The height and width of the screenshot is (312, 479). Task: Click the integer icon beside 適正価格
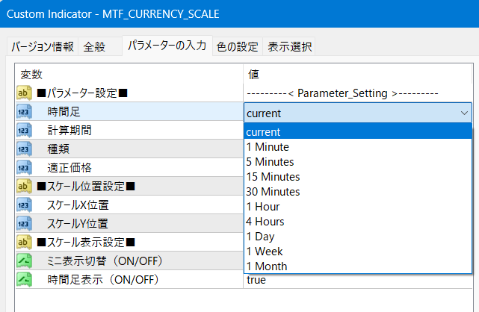point(24,167)
